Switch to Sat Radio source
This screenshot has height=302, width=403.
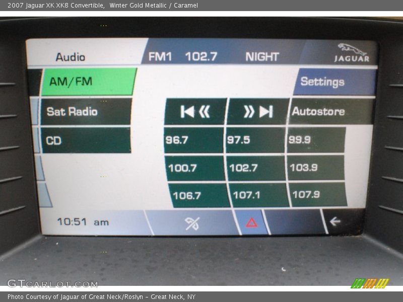point(86,112)
